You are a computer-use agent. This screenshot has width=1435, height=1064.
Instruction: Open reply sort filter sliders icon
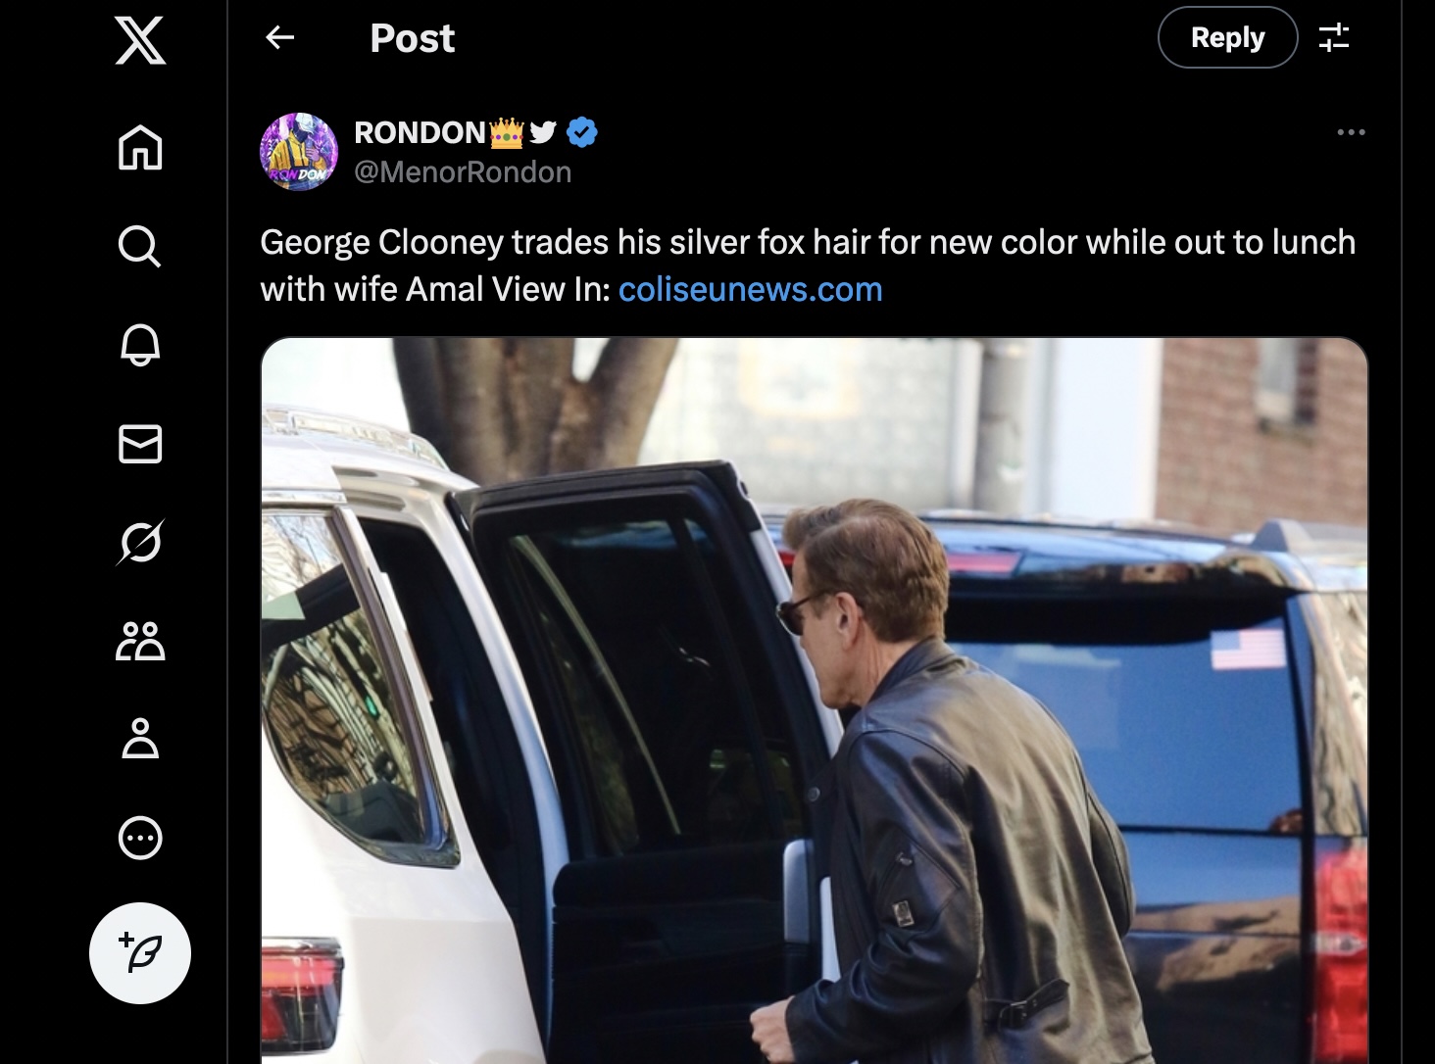coord(1334,38)
